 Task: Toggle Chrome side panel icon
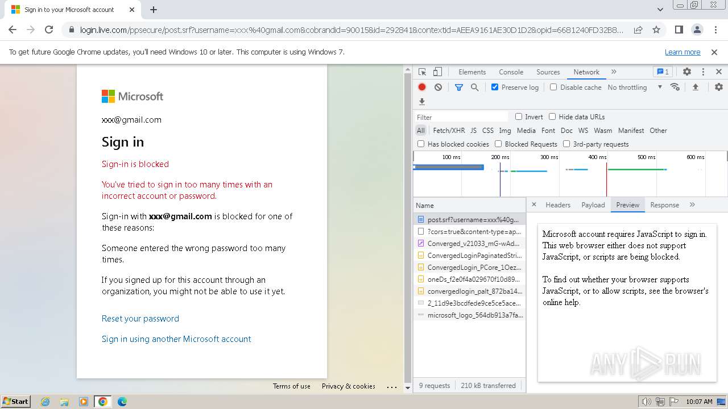(679, 30)
